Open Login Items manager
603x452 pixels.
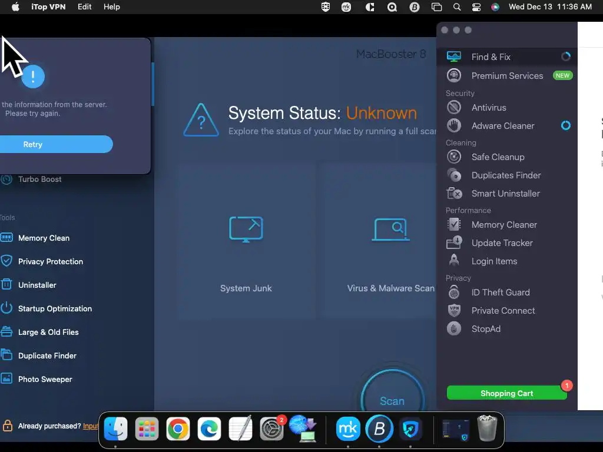[x=507, y=261]
